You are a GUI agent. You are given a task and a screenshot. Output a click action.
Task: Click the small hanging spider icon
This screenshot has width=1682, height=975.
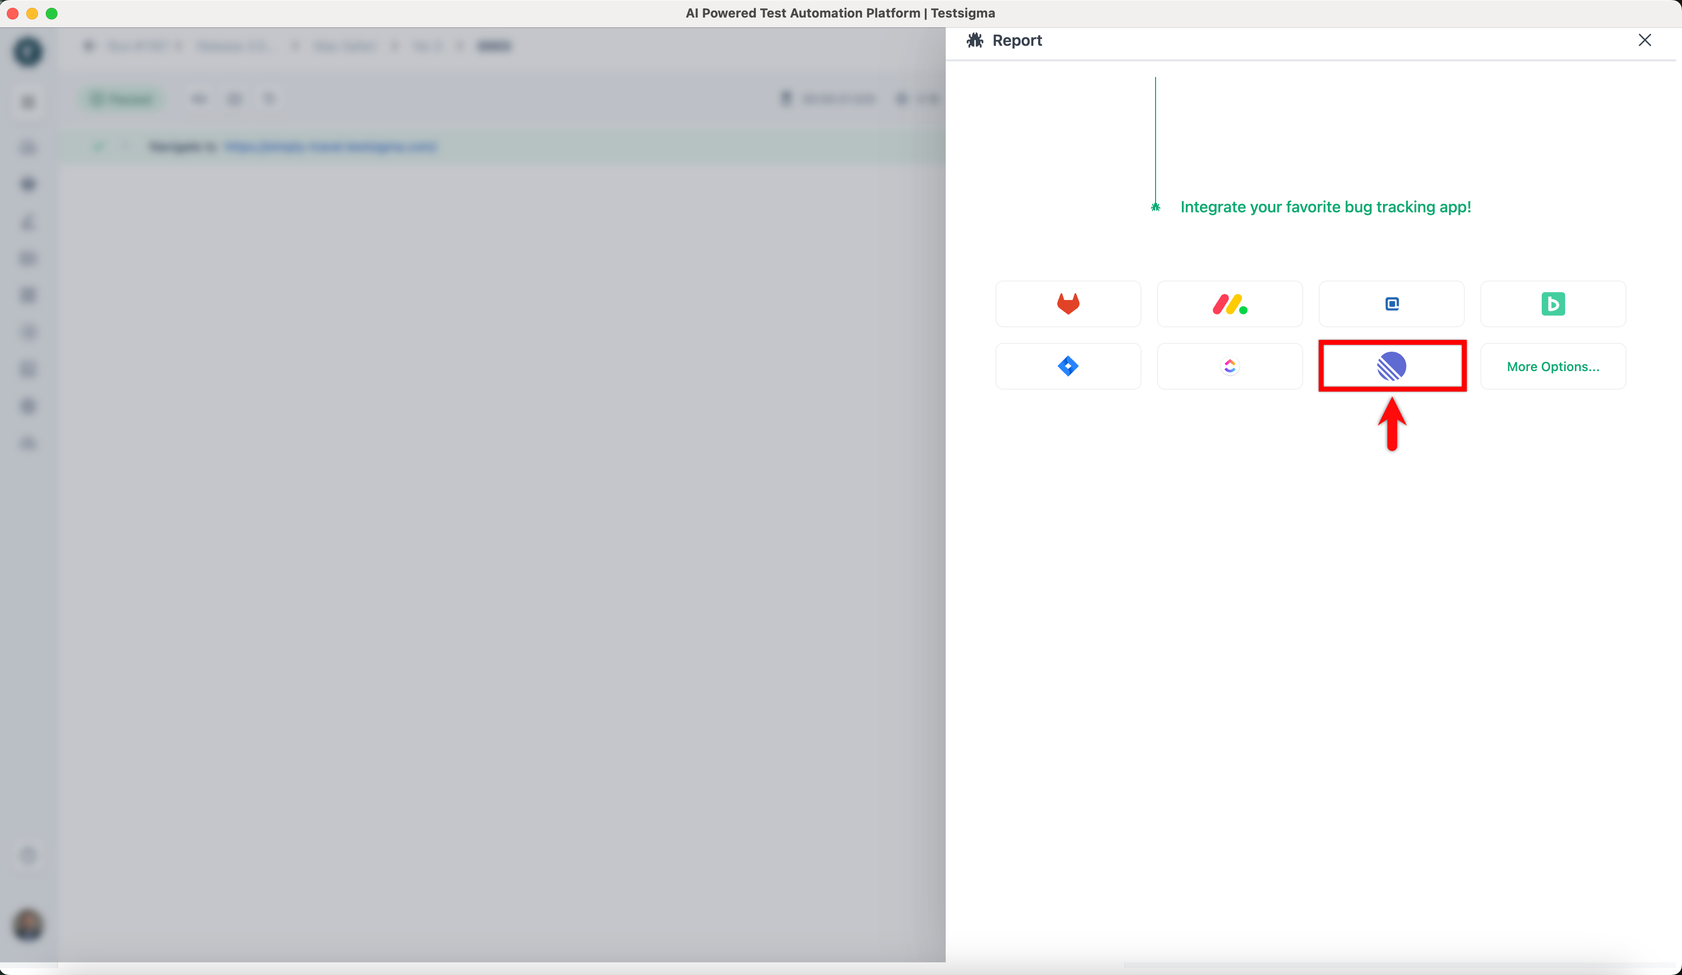click(x=1156, y=207)
